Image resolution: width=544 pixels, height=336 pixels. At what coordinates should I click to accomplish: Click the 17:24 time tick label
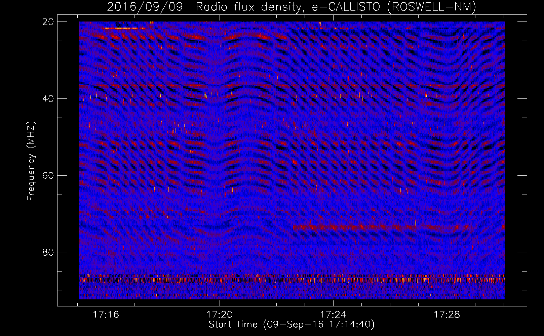(x=333, y=314)
